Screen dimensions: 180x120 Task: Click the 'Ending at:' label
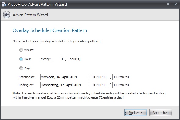(26, 85)
